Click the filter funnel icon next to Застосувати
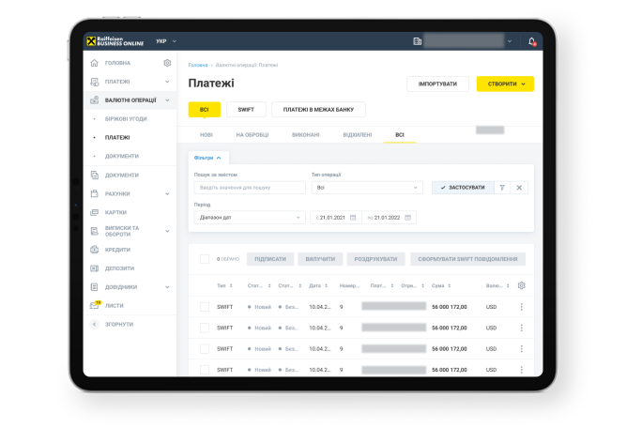The image size is (642, 428). 502,188
